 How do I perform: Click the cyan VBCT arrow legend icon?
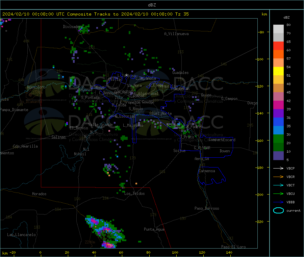coord(278,185)
